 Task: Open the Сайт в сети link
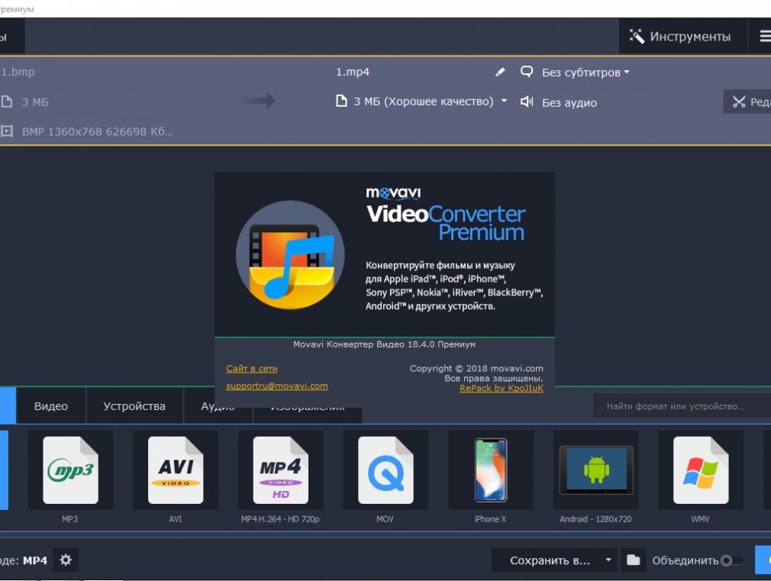point(252,369)
